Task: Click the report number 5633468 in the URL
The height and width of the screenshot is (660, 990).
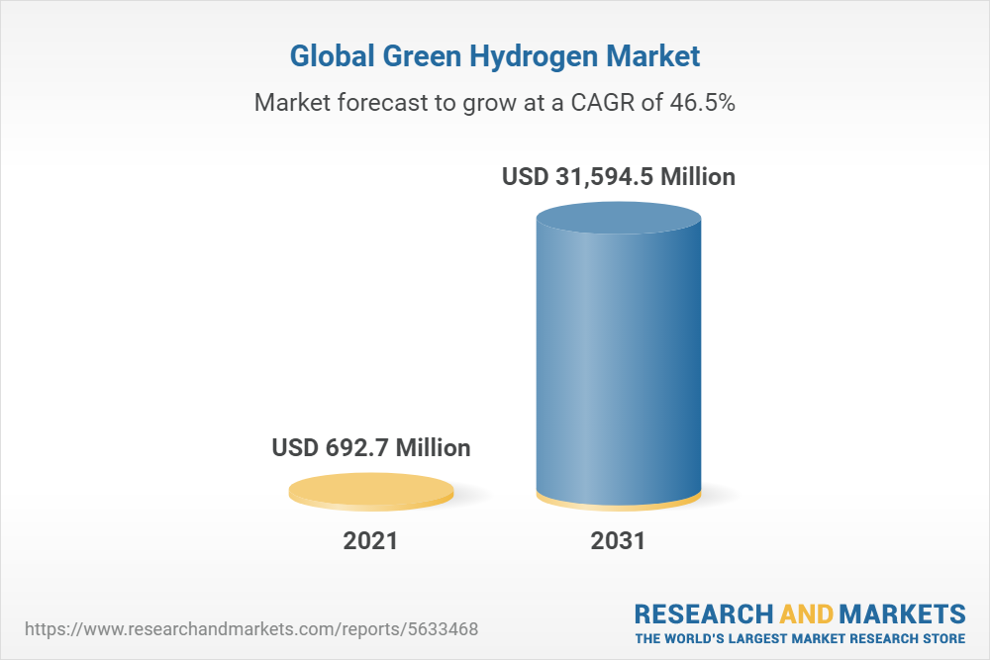Action: (450, 629)
